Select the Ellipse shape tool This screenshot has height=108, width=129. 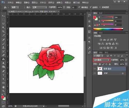tap(3, 83)
